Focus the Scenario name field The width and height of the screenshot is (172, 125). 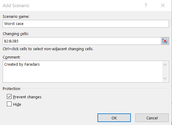[x=86, y=24]
